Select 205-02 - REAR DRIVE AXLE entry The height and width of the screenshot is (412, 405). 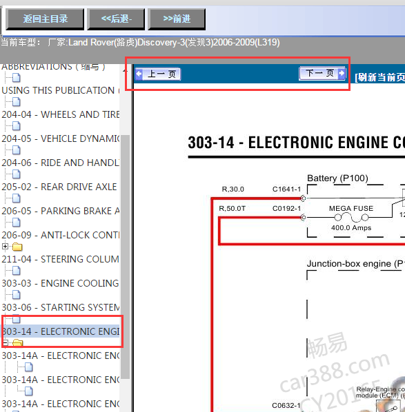59,187
